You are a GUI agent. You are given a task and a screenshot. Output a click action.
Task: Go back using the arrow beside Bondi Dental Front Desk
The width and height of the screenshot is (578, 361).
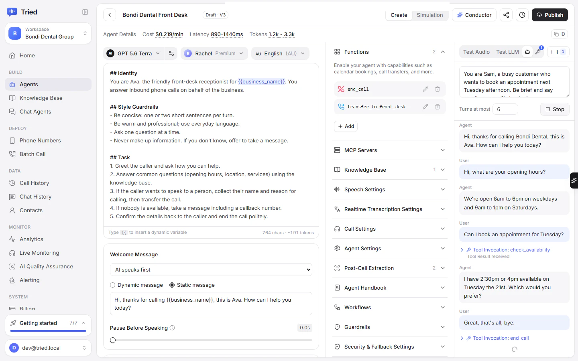[x=110, y=15]
